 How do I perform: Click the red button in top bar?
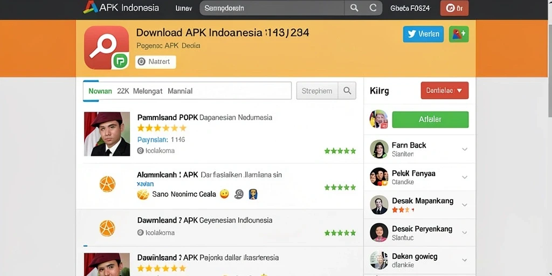coord(454,8)
